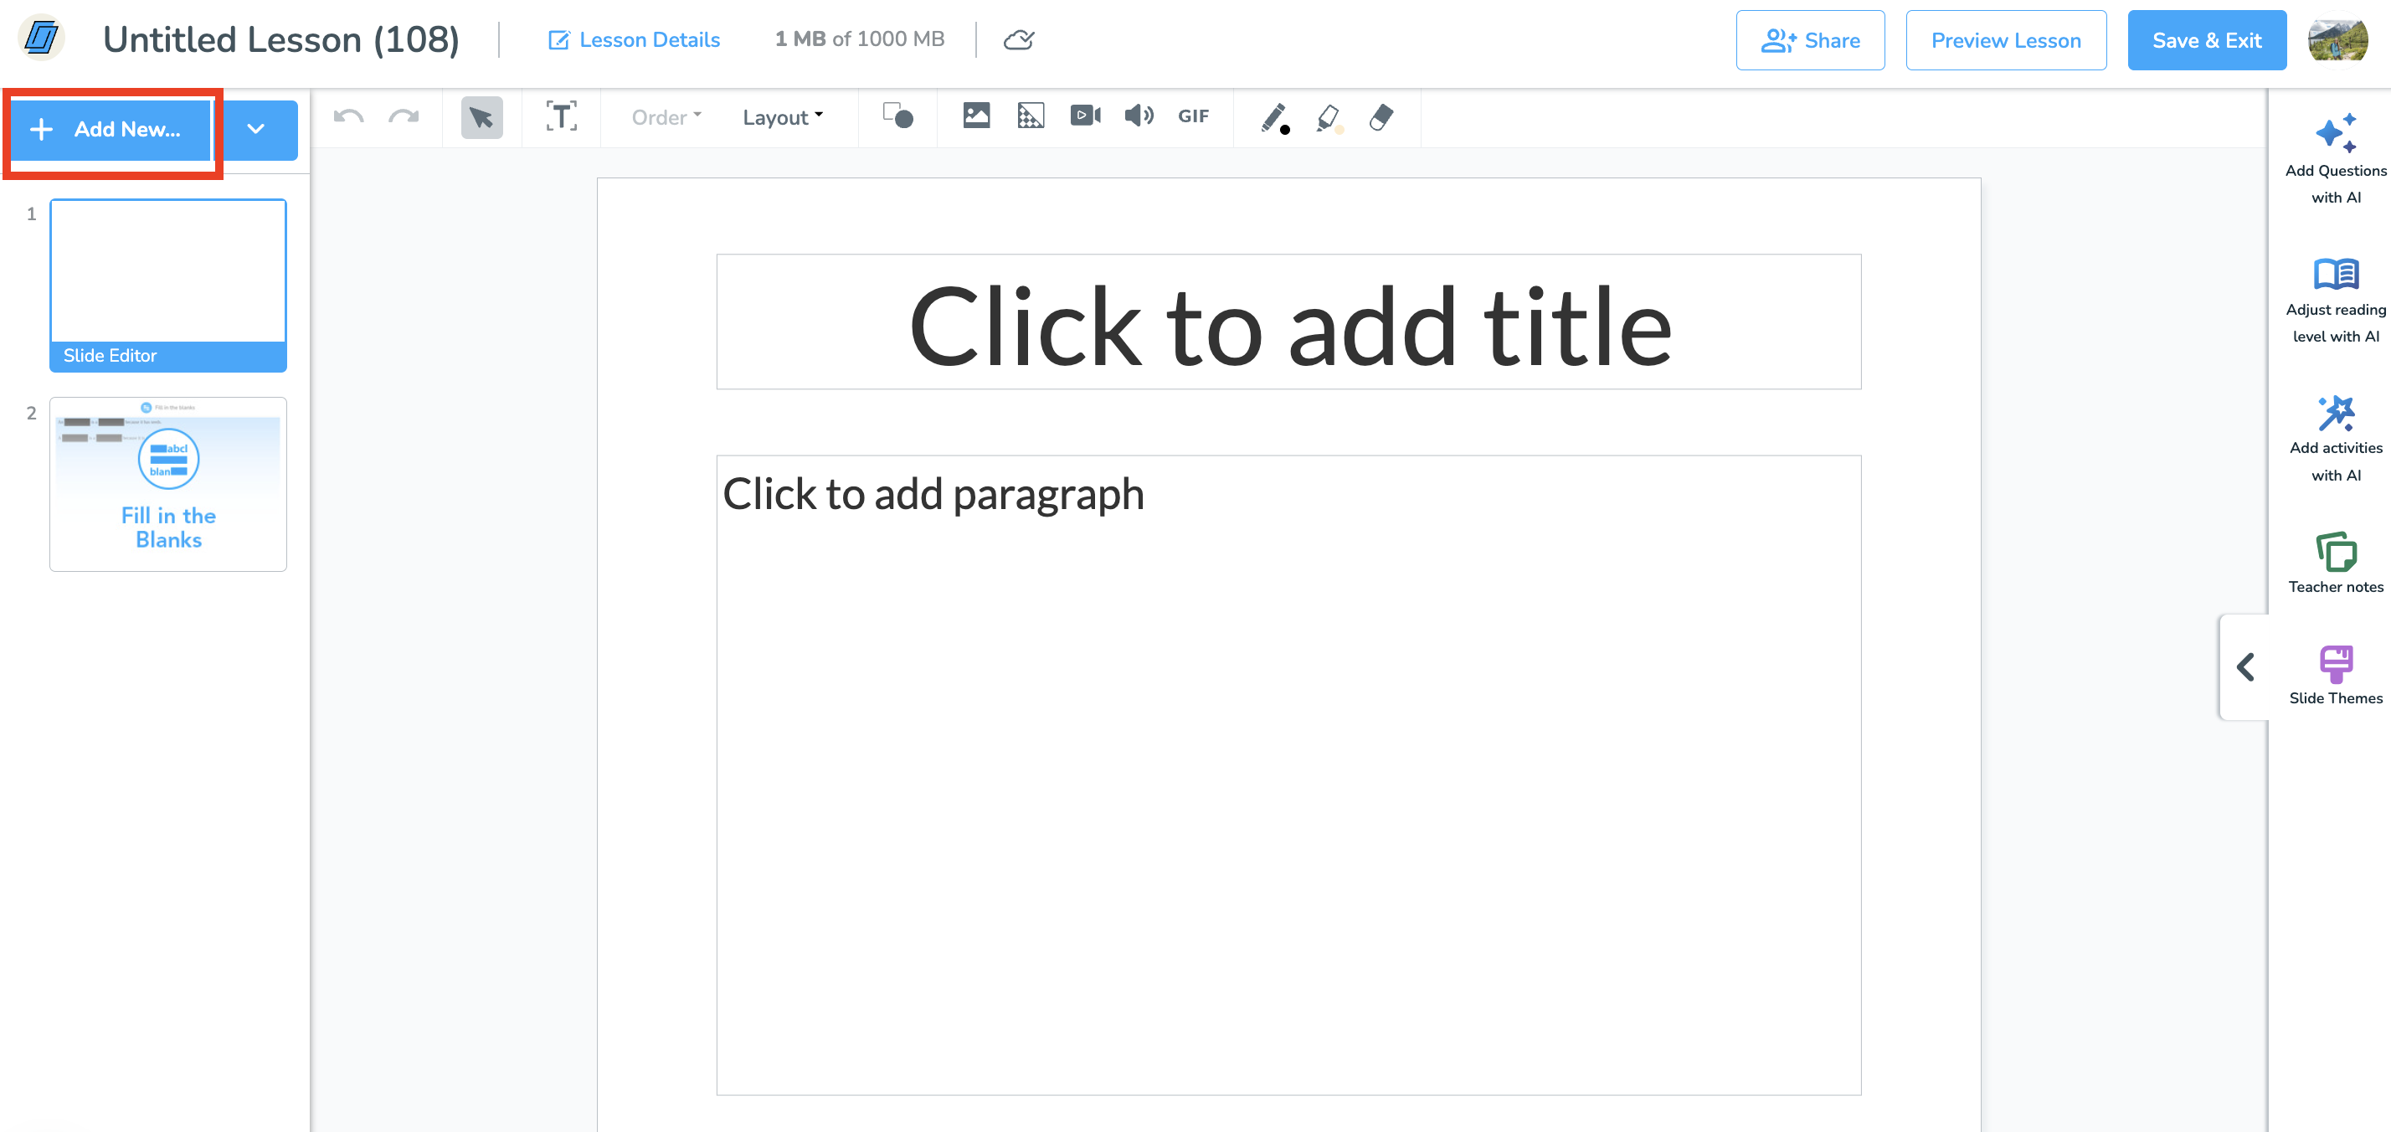Add audio using speaker icon
This screenshot has height=1132, width=2391.
click(x=1139, y=116)
